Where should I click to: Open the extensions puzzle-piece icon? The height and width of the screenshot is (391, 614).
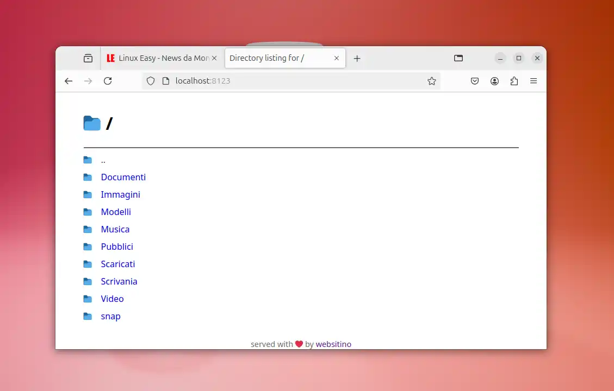[514, 81]
